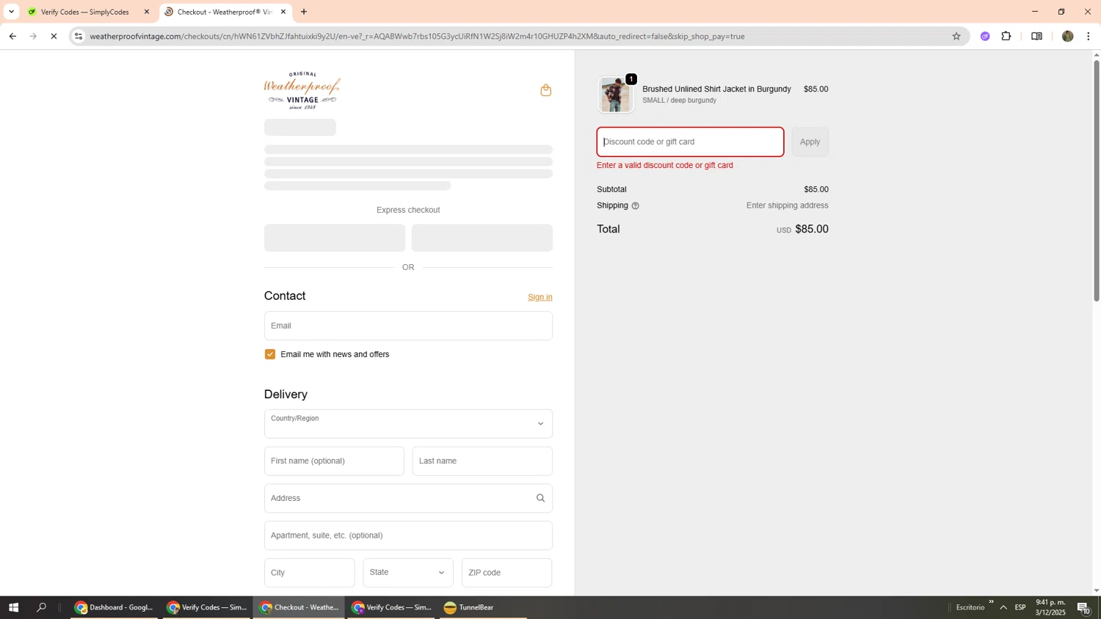
Task: Open the taskbar clock and date
Action: [x=1050, y=607]
